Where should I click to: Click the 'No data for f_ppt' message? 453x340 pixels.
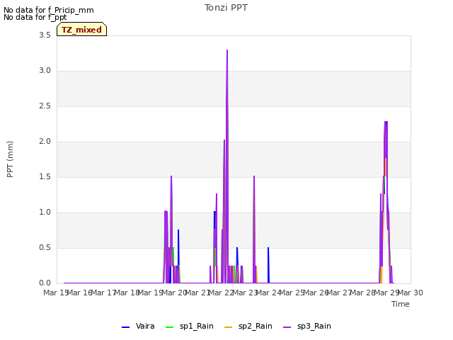(x=35, y=17)
